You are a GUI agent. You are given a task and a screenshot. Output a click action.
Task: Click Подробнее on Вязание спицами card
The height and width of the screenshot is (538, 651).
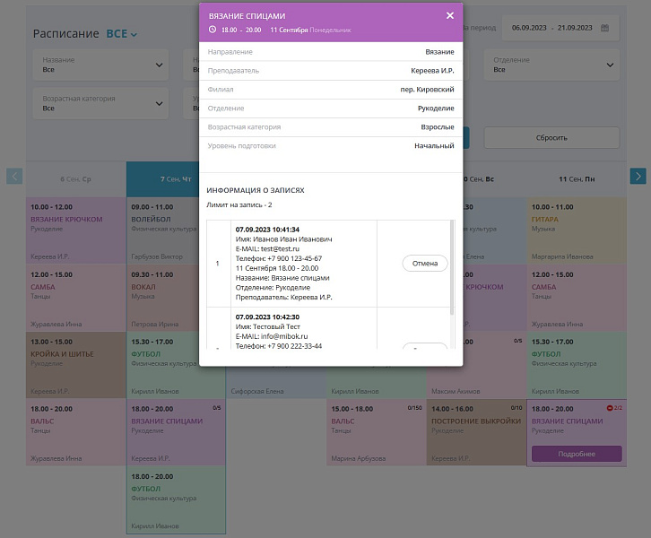(x=577, y=454)
